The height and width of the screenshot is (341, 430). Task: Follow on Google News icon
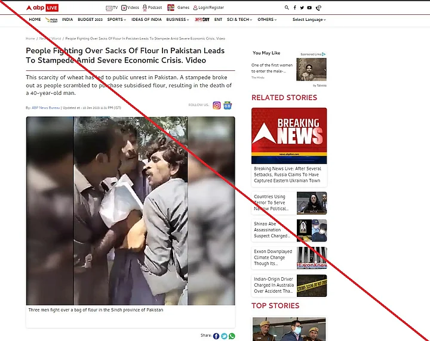[x=228, y=106]
